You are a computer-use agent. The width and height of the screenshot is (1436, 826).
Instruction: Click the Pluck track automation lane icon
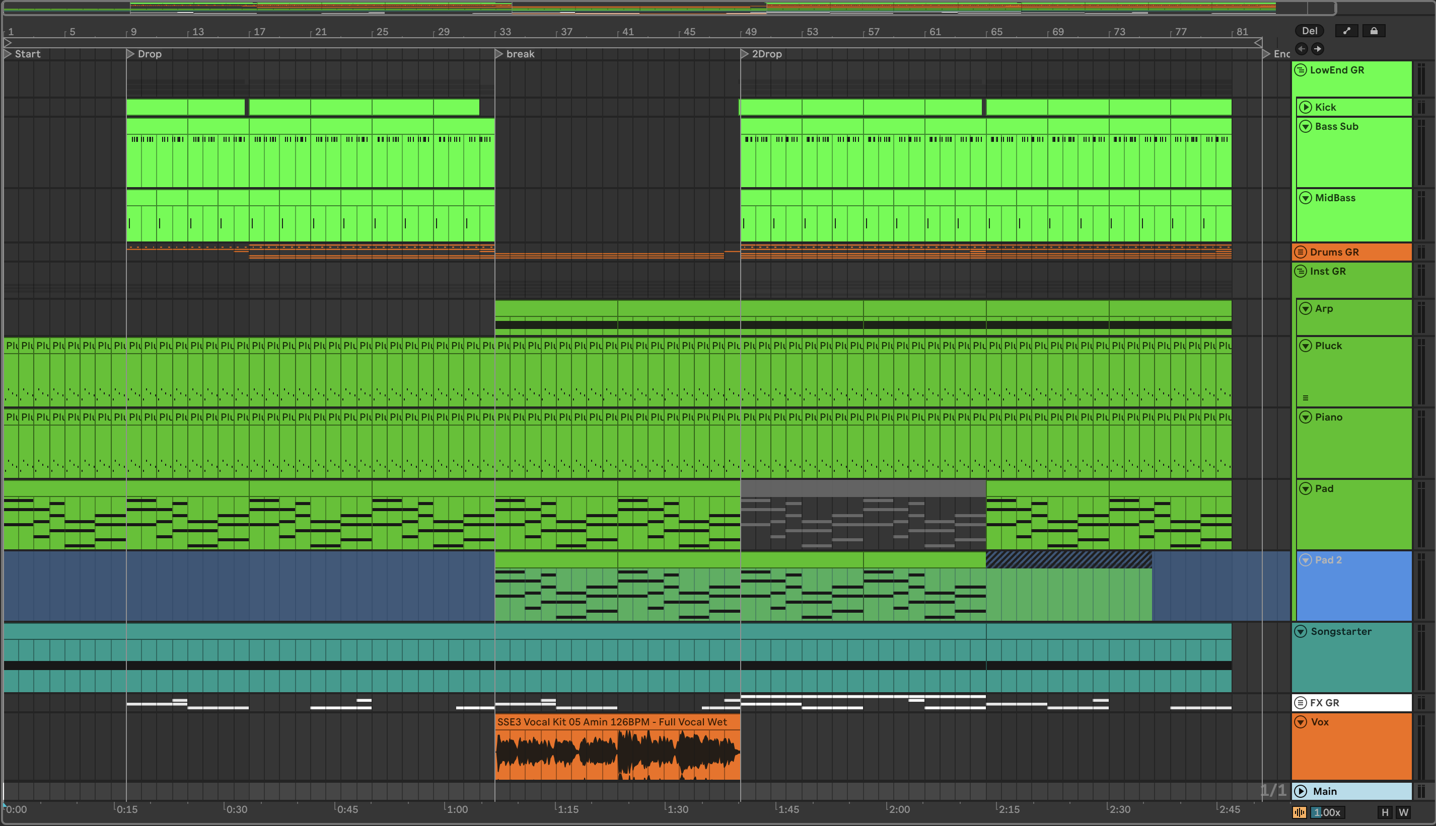[1306, 398]
